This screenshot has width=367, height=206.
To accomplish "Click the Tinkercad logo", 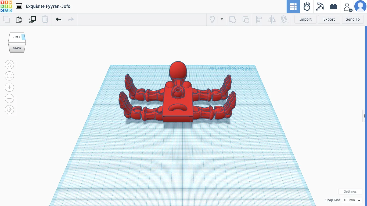I will (x=6, y=6).
